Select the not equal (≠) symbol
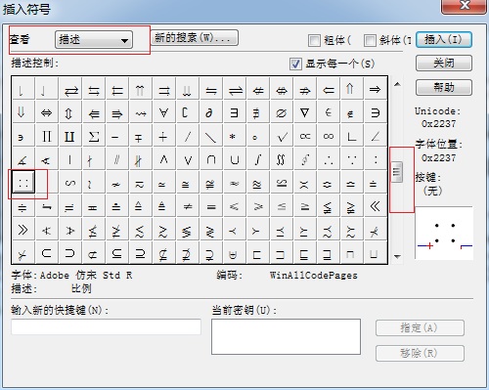 coord(188,206)
